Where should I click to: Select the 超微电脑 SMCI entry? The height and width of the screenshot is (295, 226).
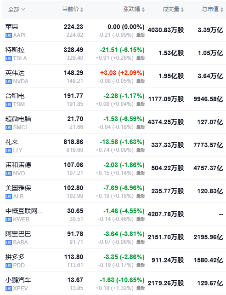pos(114,122)
